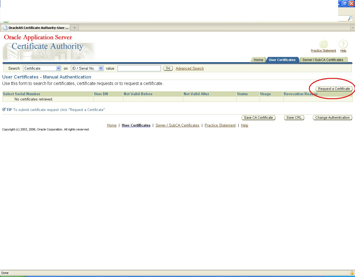
Task: Open the tab list dropdown arrow
Action: [x=353, y=28]
